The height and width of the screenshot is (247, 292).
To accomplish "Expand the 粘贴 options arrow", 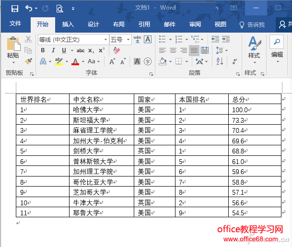I will click(13, 62).
